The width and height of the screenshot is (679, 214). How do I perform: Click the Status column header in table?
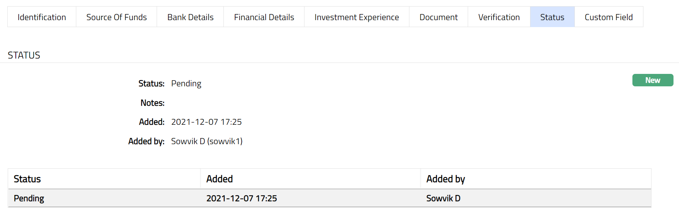pos(27,179)
